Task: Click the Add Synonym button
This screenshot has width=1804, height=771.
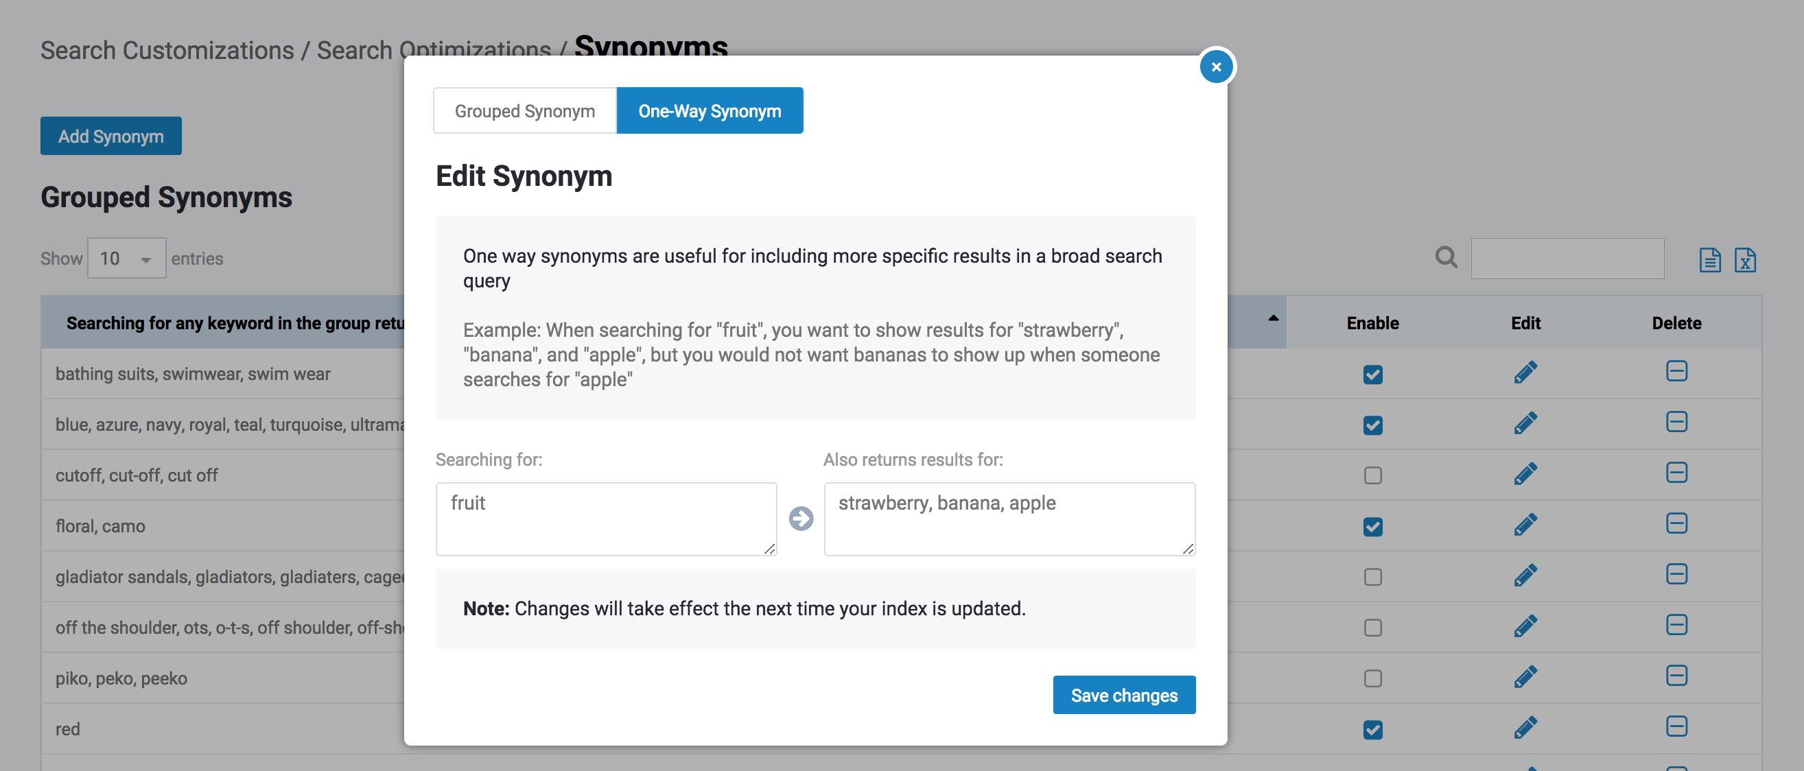Action: (x=109, y=136)
